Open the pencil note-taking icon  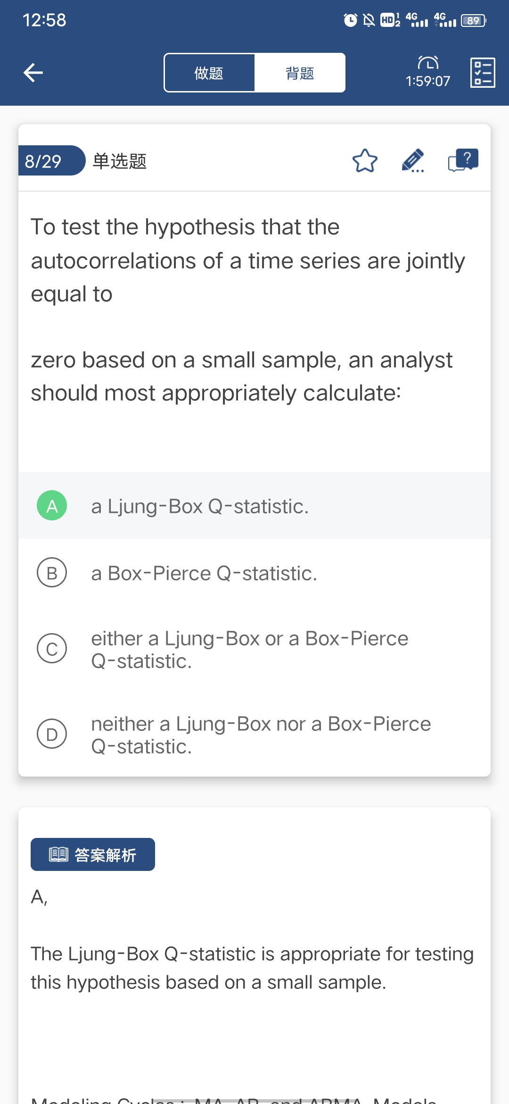tap(413, 161)
